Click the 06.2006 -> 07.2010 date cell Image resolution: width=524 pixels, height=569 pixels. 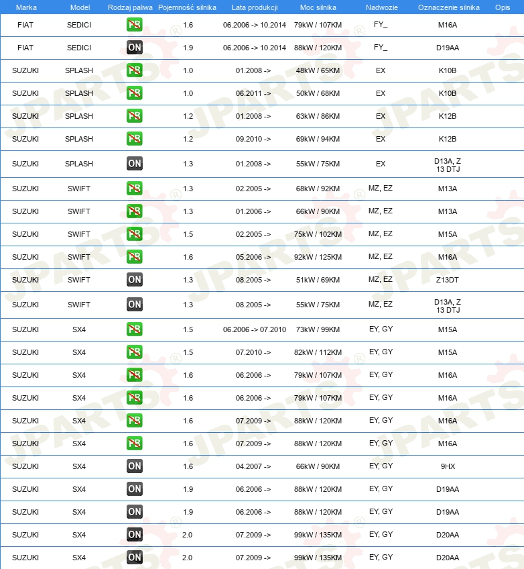click(x=255, y=329)
